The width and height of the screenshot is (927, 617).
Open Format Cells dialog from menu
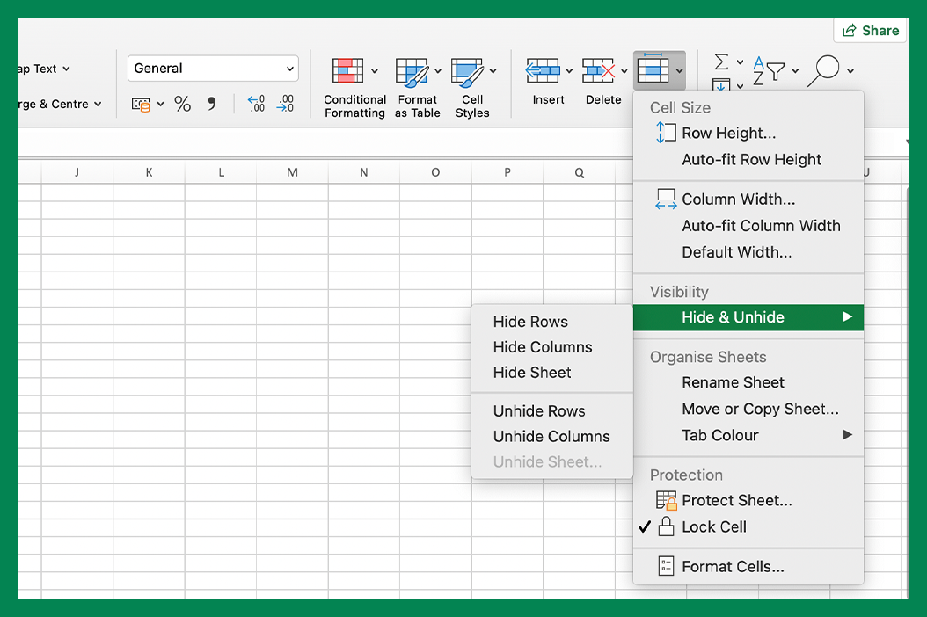(x=732, y=567)
